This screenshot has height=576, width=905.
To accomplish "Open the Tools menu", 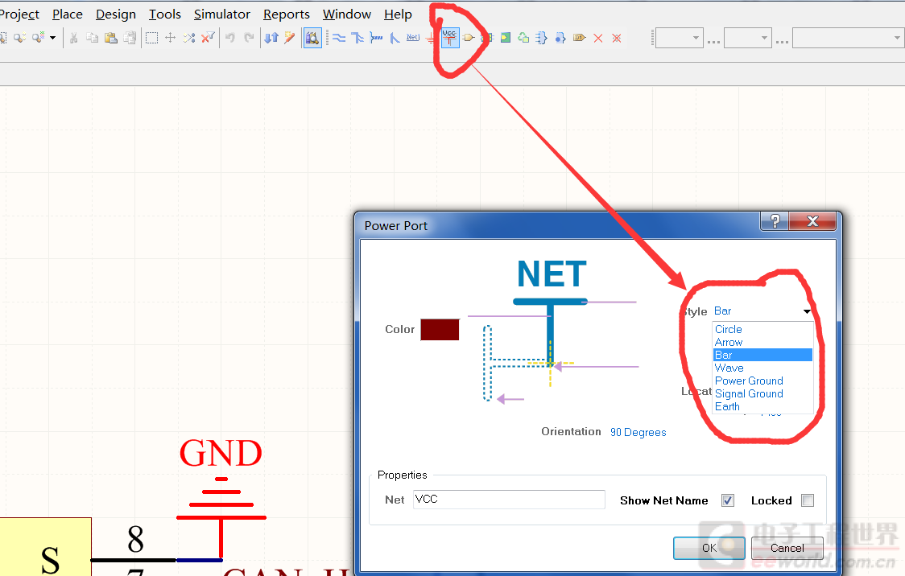I will click(x=165, y=14).
